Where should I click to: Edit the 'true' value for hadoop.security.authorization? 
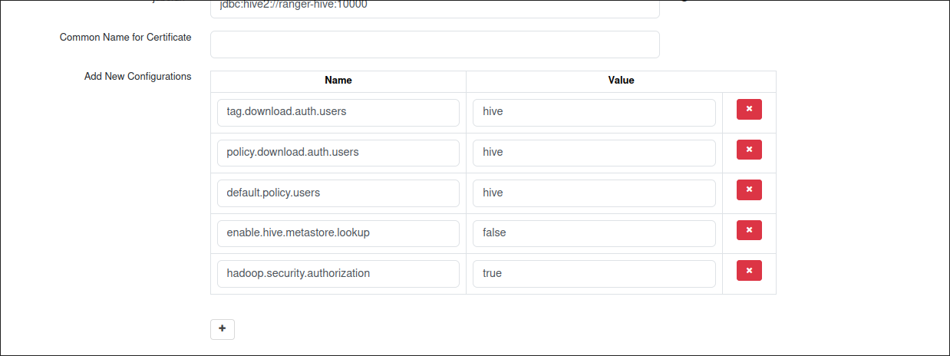coord(594,273)
